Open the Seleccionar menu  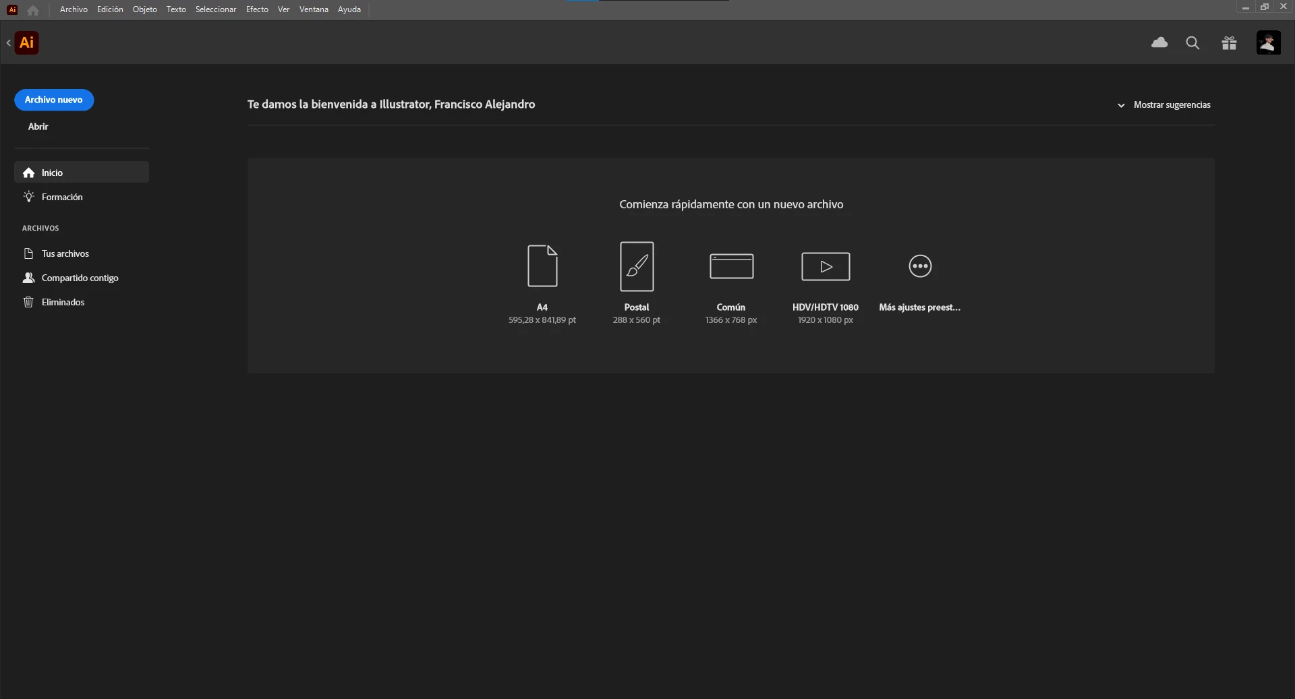click(x=216, y=9)
